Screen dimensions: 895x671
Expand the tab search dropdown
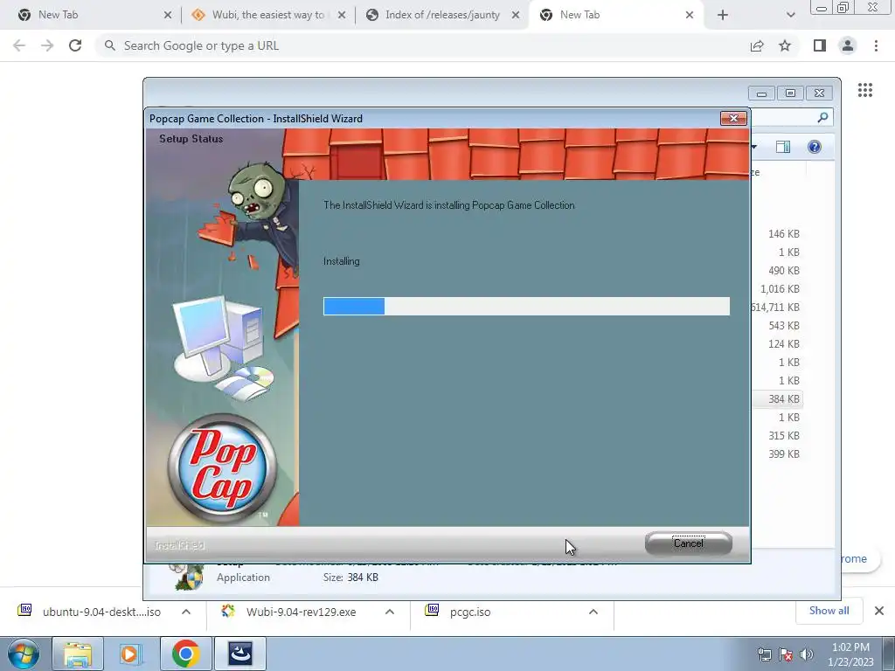790,16
